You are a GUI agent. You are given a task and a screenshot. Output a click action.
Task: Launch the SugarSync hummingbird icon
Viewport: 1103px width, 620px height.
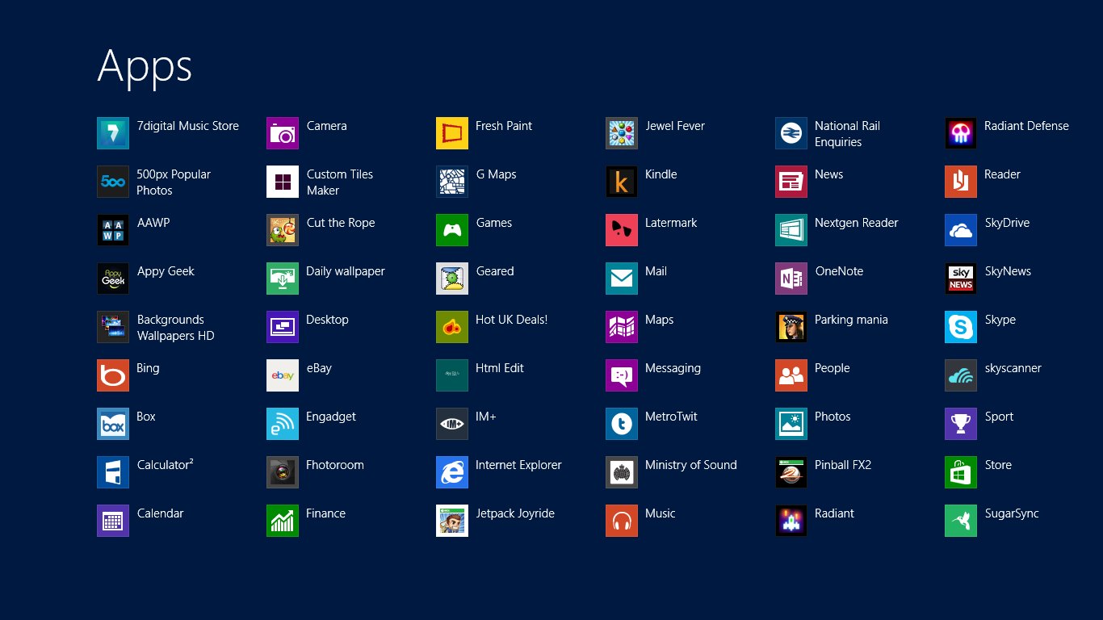pos(961,521)
